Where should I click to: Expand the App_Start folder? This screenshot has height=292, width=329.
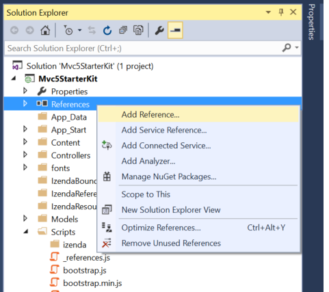[25, 129]
